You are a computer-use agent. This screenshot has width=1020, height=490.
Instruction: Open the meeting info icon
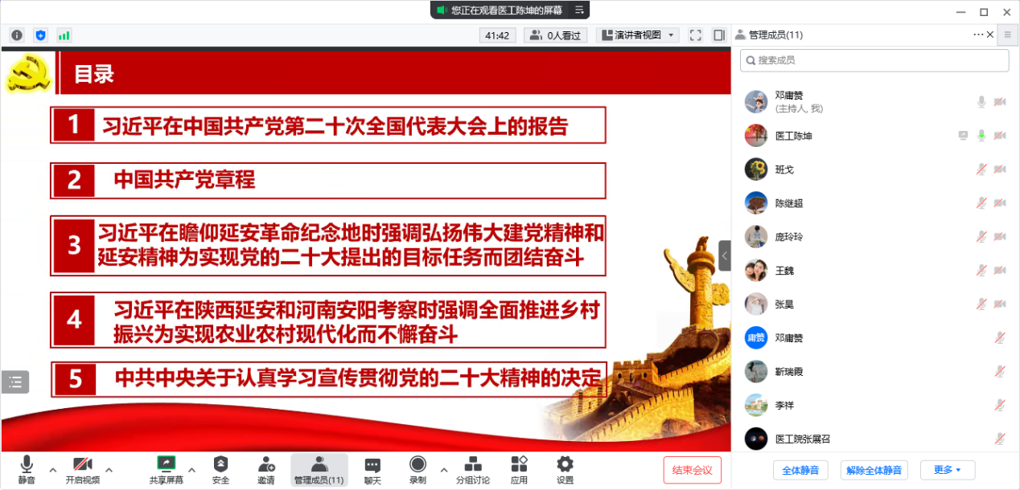click(x=17, y=35)
